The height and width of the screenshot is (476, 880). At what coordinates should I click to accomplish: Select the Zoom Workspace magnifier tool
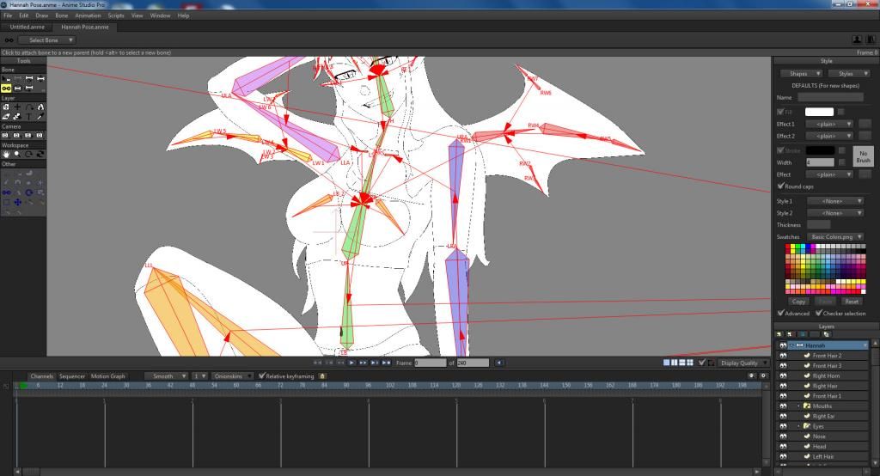coord(17,154)
